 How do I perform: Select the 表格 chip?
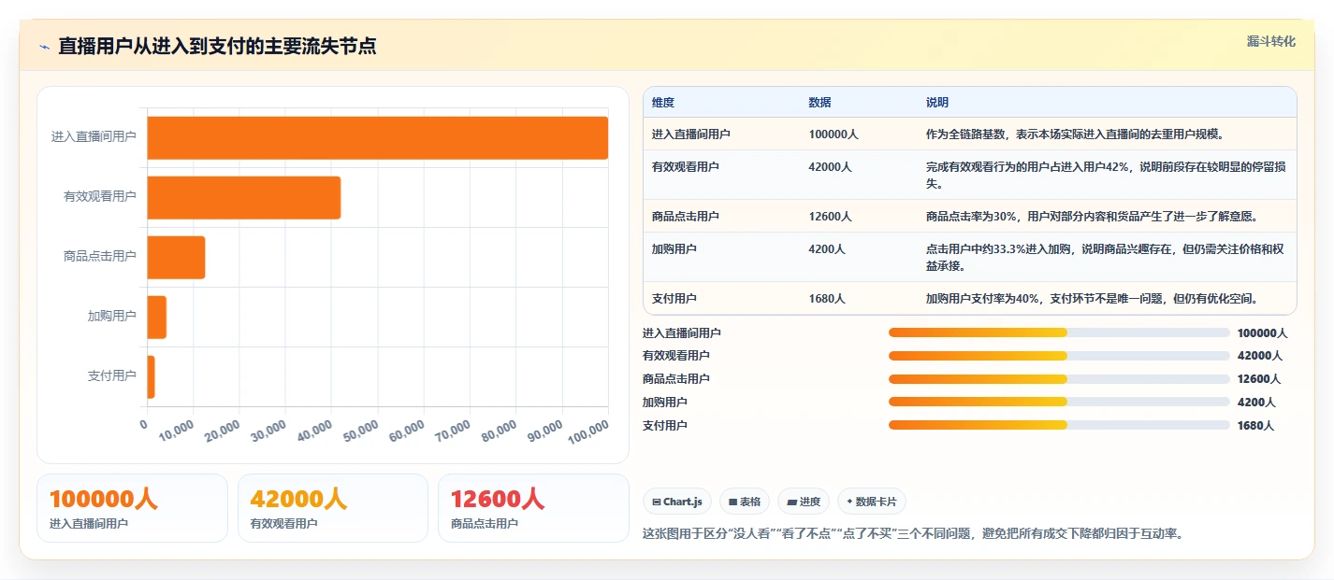[745, 502]
